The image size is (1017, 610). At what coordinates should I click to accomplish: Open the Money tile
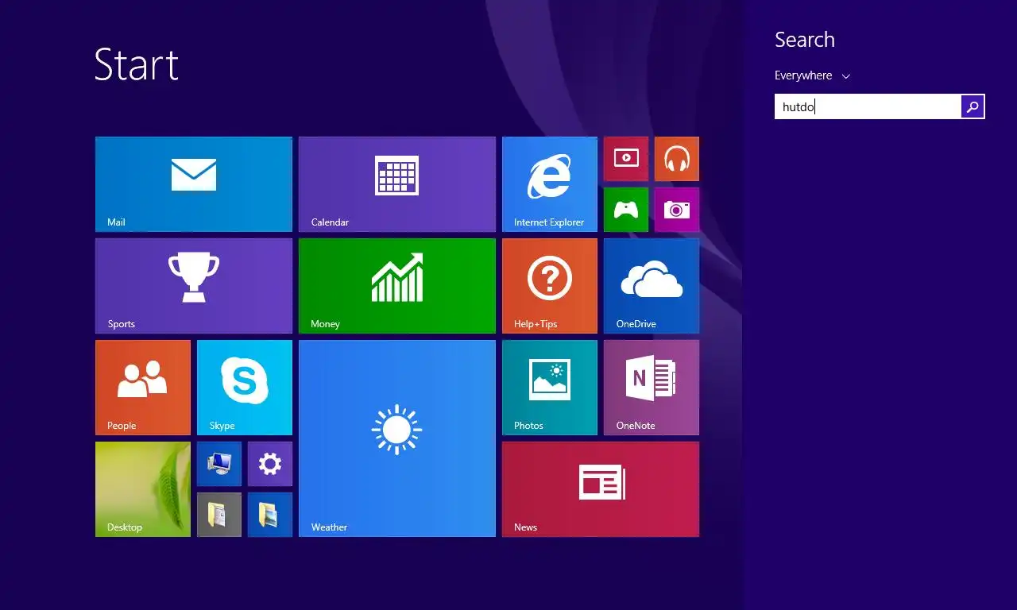point(397,286)
